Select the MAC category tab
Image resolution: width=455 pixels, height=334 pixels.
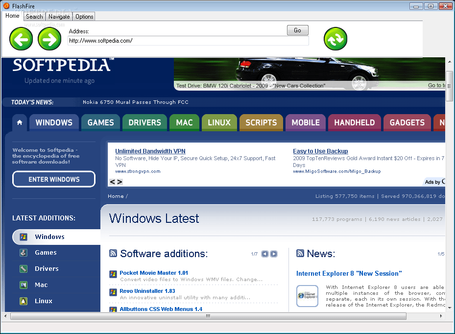tap(184, 122)
